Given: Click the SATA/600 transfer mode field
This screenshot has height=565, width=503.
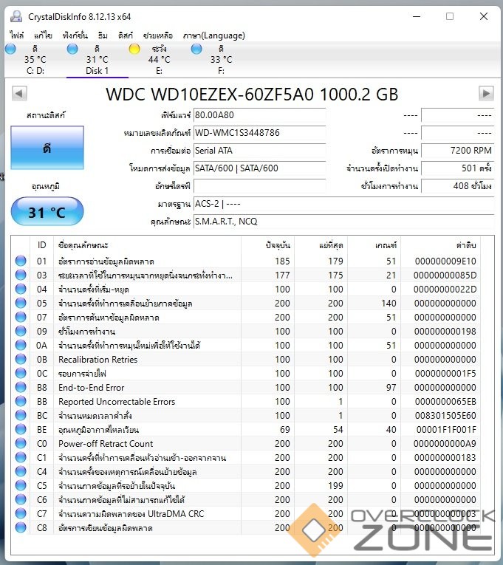Looking at the screenshot, I should tap(259, 168).
